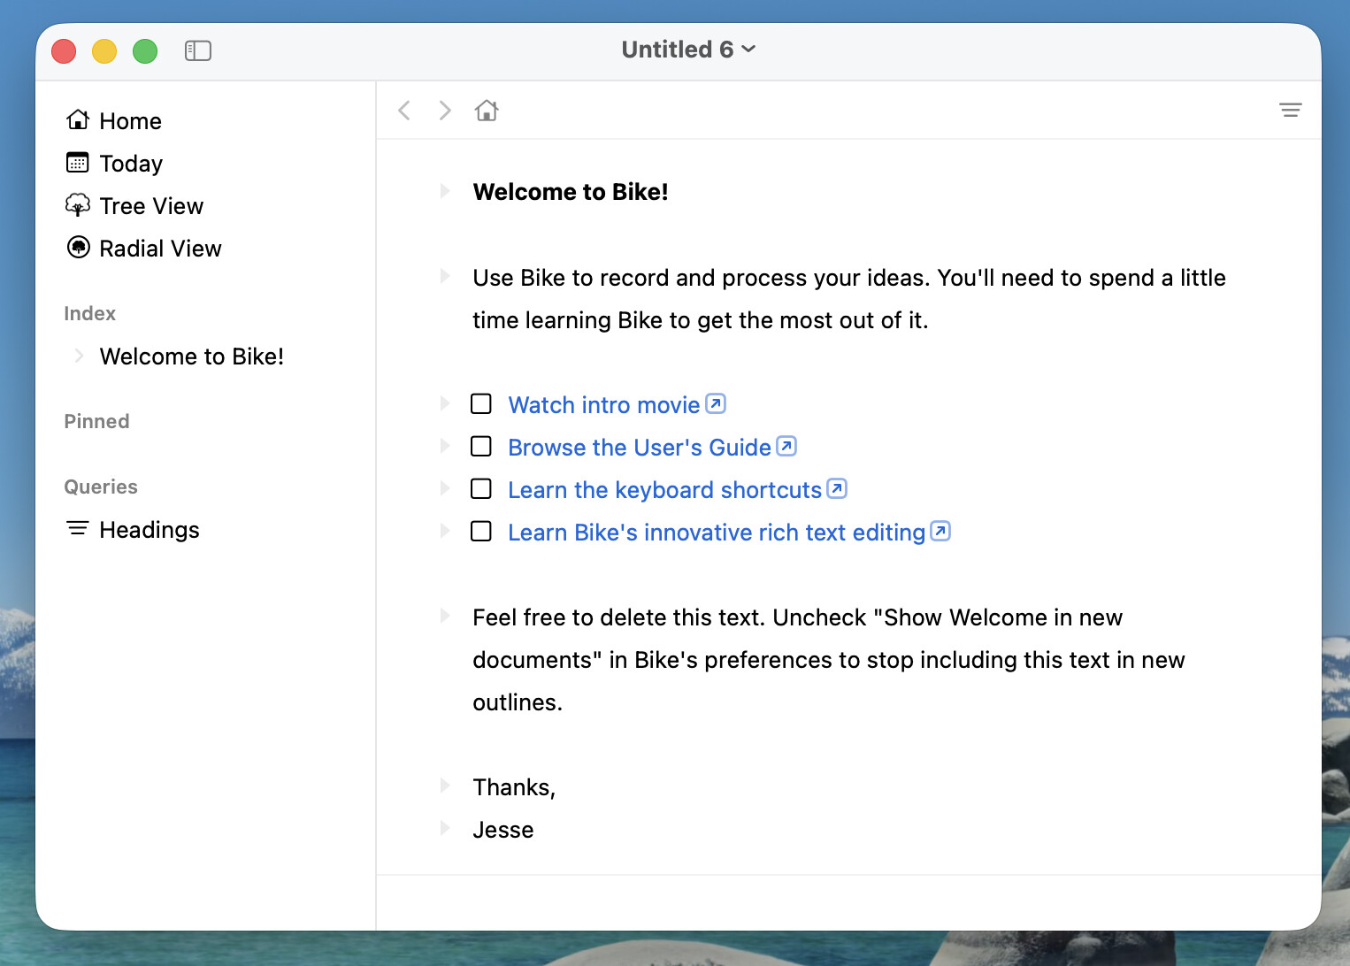Viewport: 1350px width, 966px height.
Task: Click the back navigation arrow
Action: [x=404, y=111]
